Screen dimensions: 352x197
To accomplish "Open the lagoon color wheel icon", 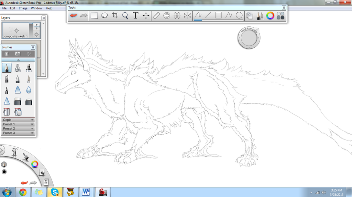I will coord(35,164).
